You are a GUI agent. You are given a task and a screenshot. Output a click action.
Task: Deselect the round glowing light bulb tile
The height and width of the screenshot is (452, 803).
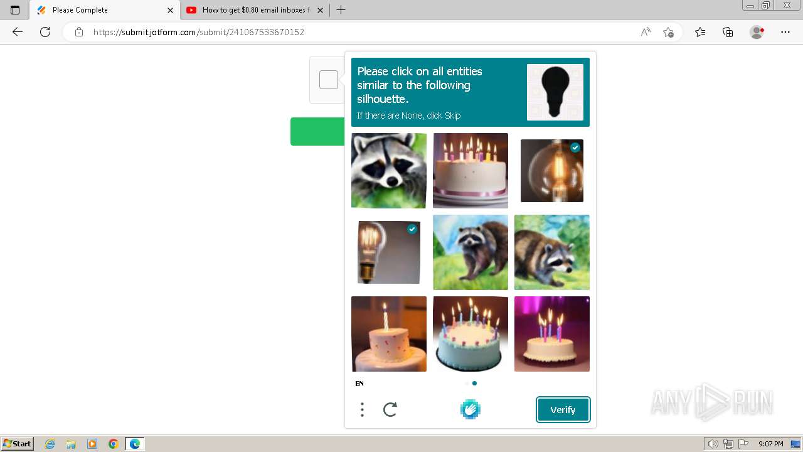[552, 171]
